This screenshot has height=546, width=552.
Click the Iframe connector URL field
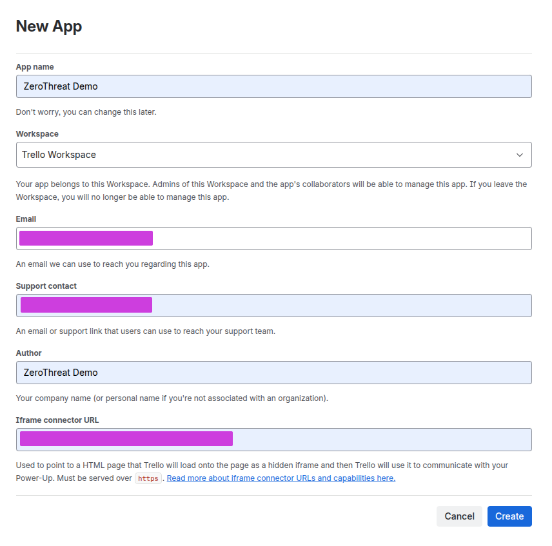[x=273, y=440]
